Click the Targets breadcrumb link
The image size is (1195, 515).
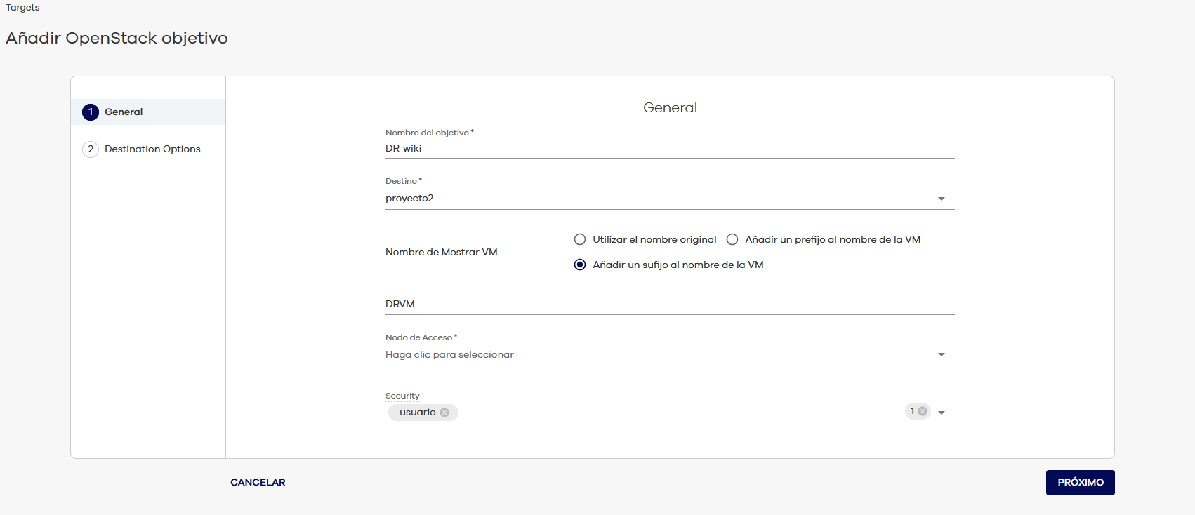[22, 8]
